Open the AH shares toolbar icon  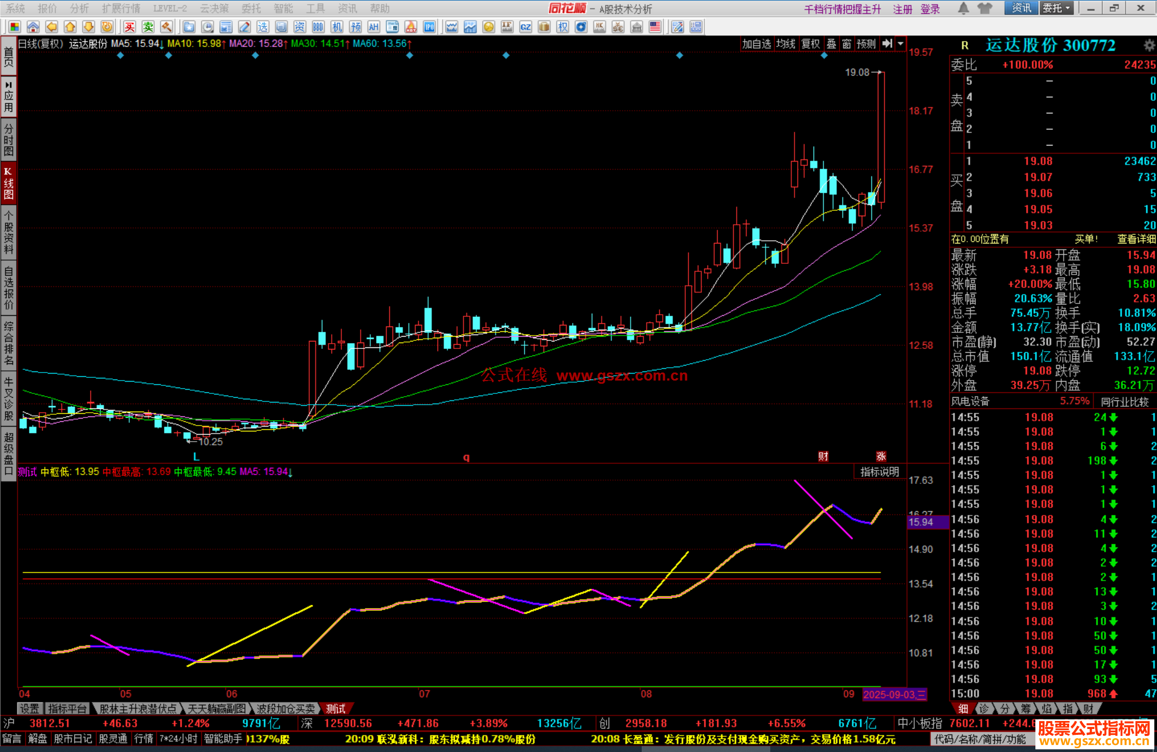374,27
